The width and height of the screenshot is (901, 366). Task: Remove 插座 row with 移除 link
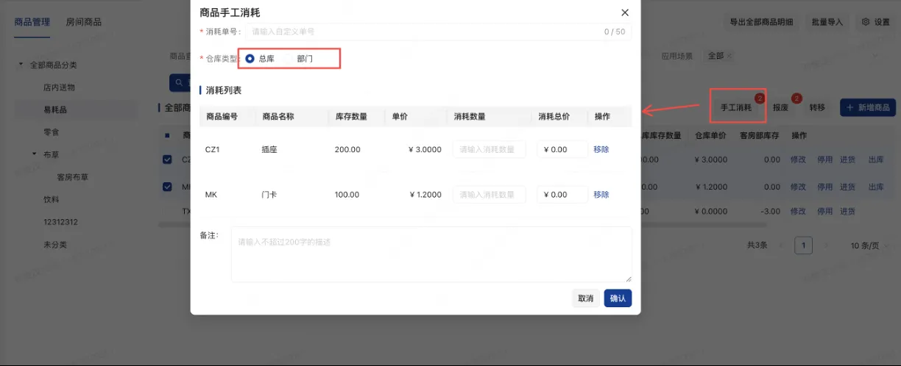click(601, 149)
